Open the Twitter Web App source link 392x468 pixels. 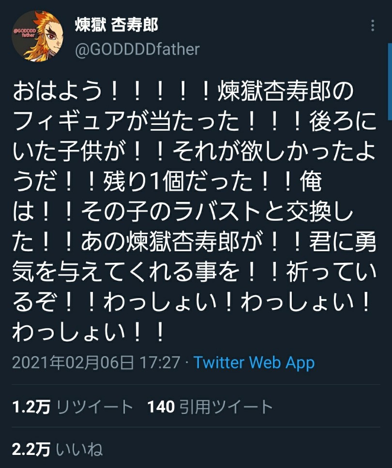point(254,362)
